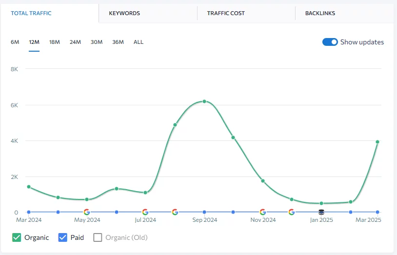Click the database stack icon at Jan 2025
The image size is (397, 255).
[x=321, y=212]
